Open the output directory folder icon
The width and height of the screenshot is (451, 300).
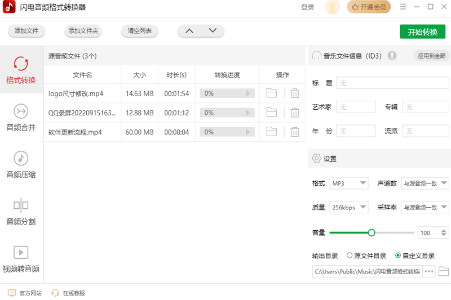pos(444,271)
